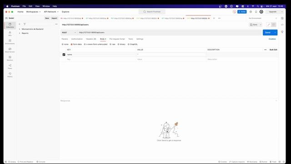
Task: Switch to the Authorization tab
Action: 77,39
